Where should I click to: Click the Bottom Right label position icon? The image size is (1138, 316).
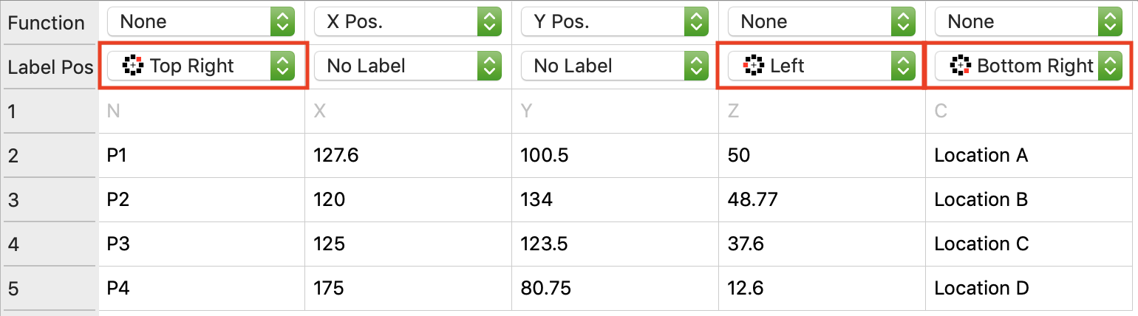pos(960,66)
